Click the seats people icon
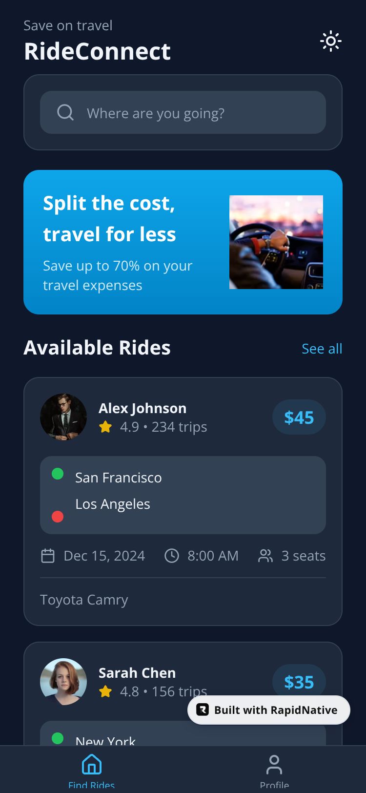 (x=265, y=556)
